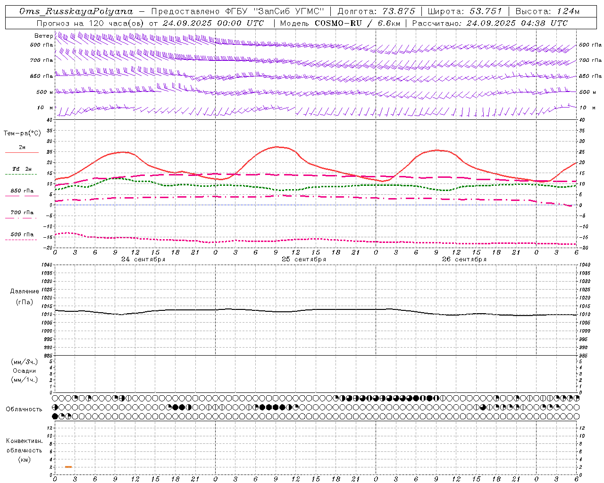Click the 24 сентября date label
Image resolution: width=604 pixels, height=483 pixels.
coord(143,259)
